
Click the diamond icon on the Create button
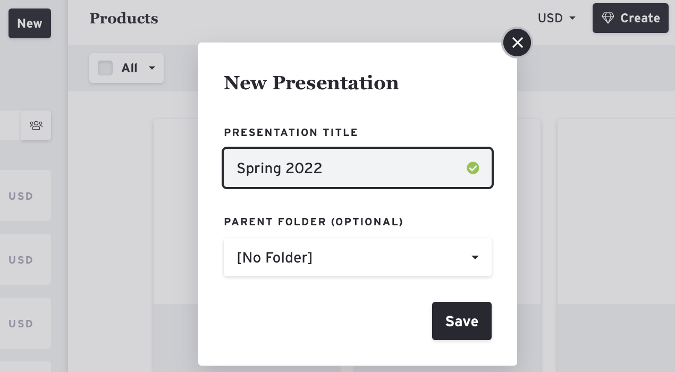pyautogui.click(x=608, y=18)
